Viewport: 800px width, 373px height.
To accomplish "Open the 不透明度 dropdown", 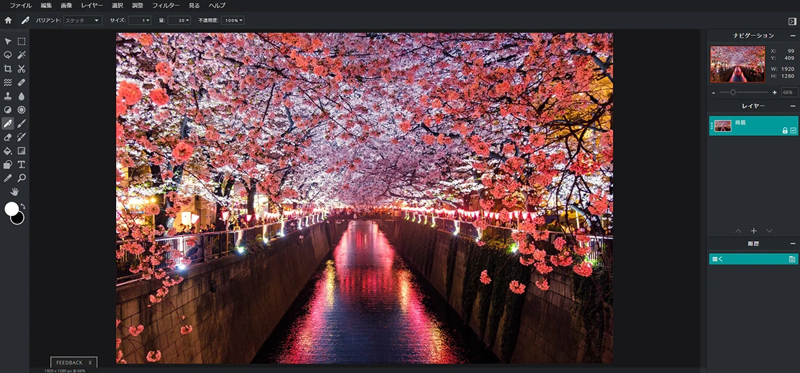I will coord(233,21).
